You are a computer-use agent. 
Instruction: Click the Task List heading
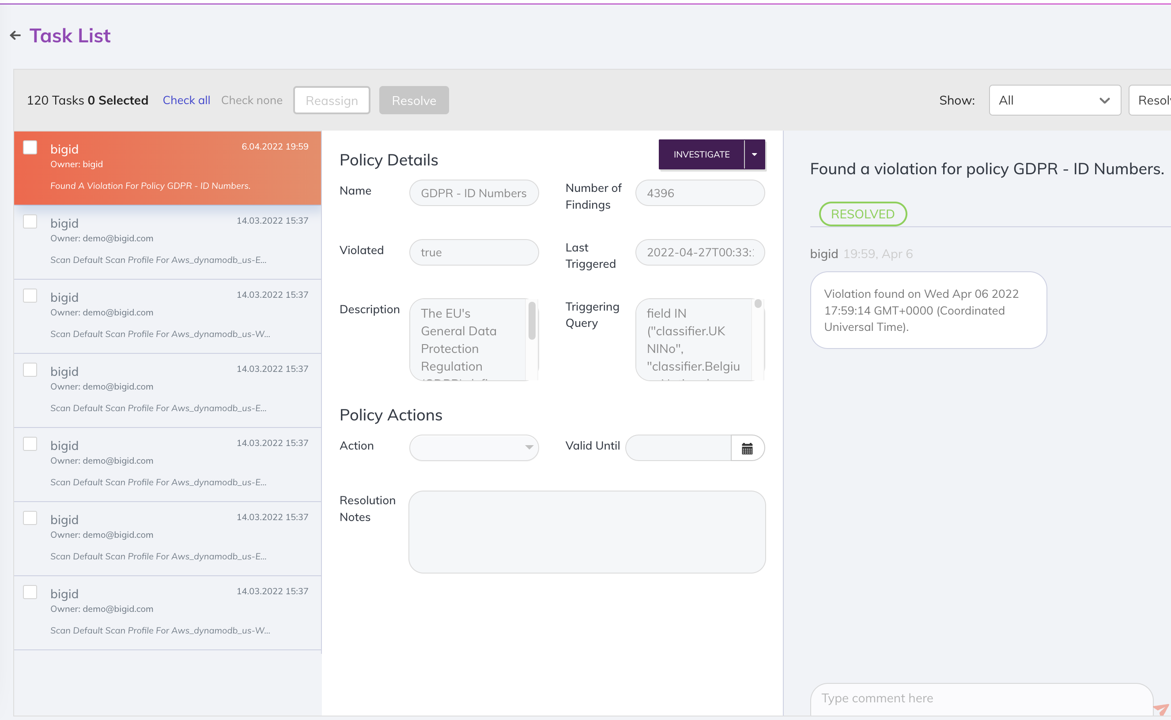click(x=70, y=36)
